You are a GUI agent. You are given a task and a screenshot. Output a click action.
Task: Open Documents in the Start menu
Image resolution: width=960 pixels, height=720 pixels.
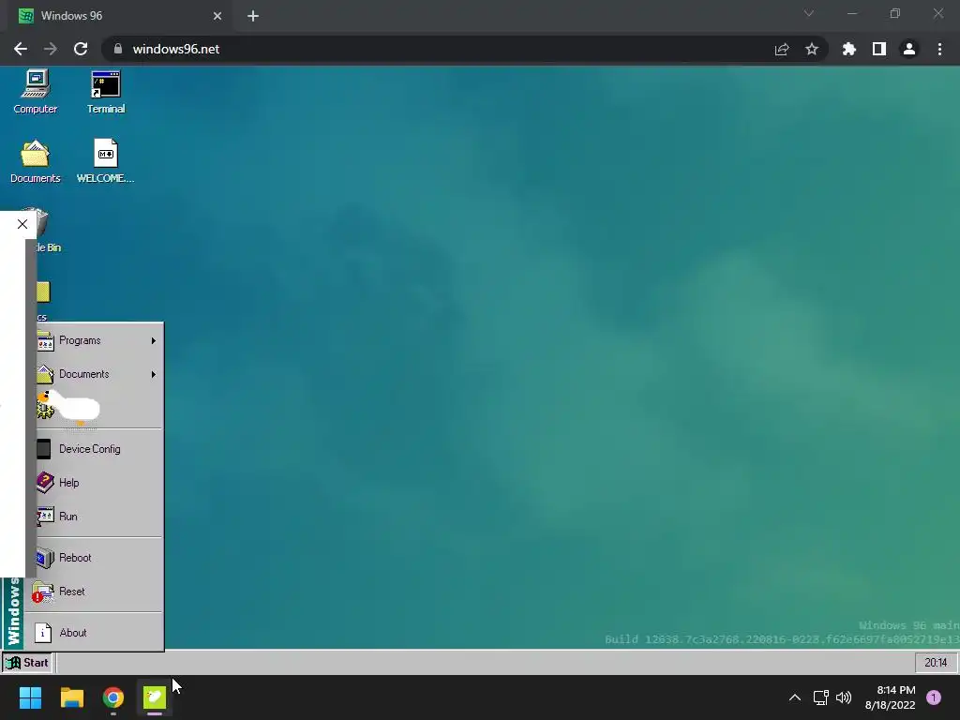(99, 374)
